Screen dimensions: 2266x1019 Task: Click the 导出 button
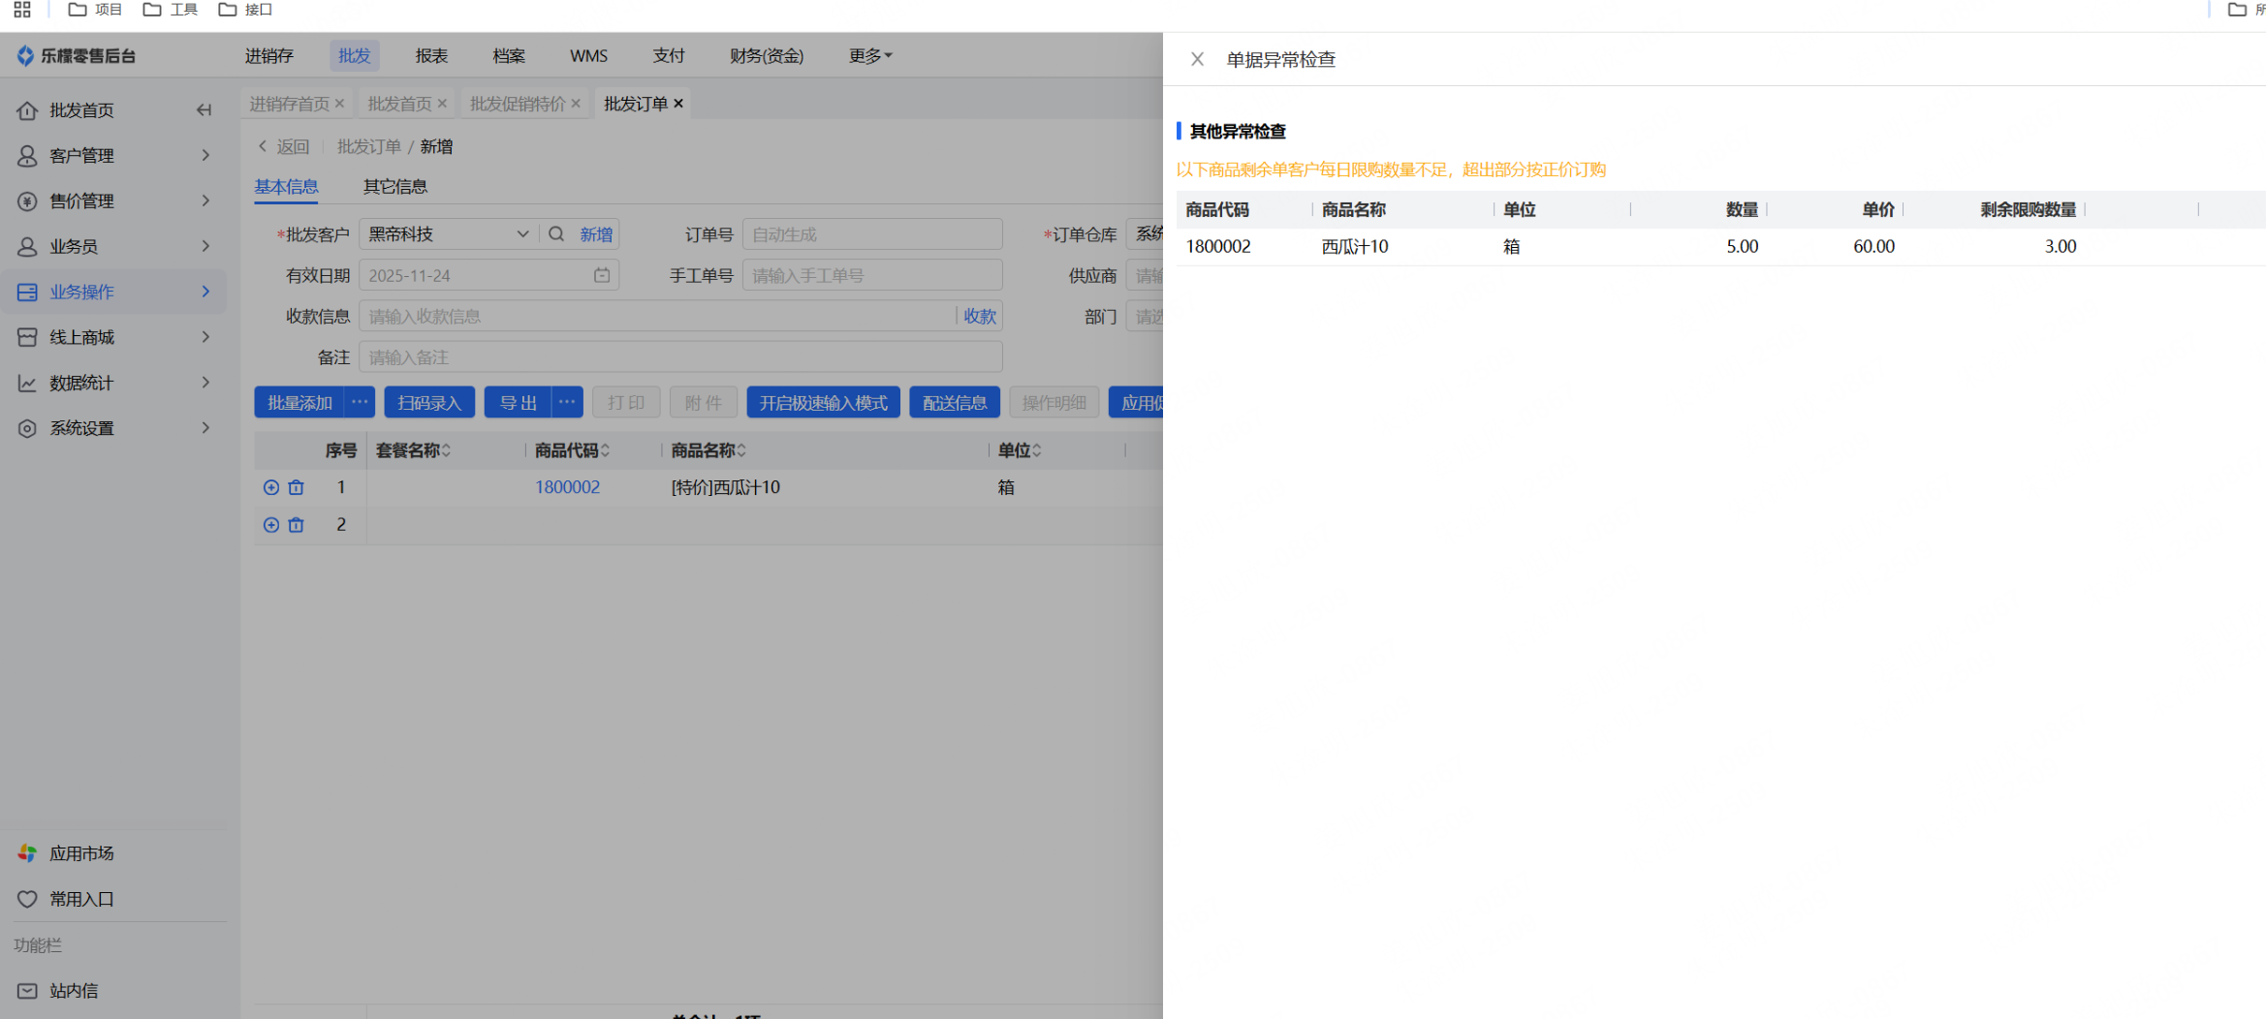(x=518, y=403)
